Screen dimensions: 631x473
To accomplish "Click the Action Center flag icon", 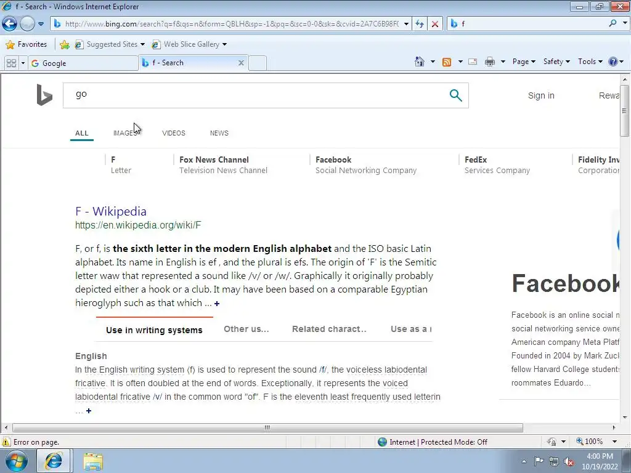I will (x=539, y=461).
